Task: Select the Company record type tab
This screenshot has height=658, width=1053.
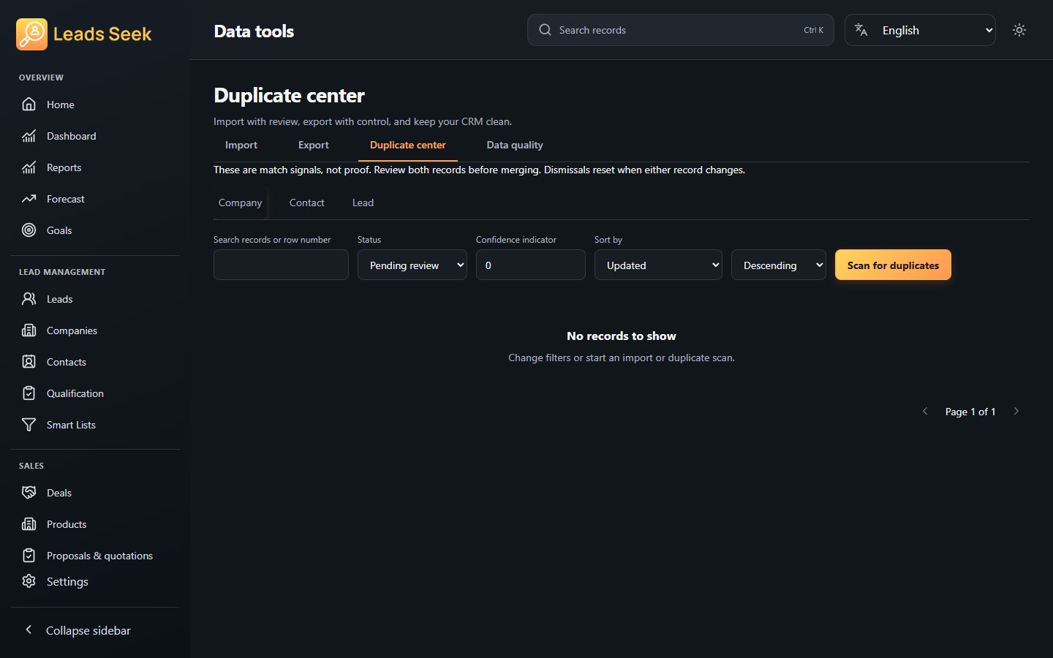Action: 240,203
